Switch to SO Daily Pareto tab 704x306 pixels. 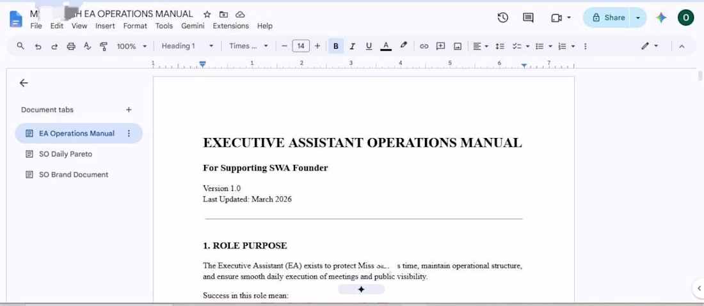(x=65, y=154)
